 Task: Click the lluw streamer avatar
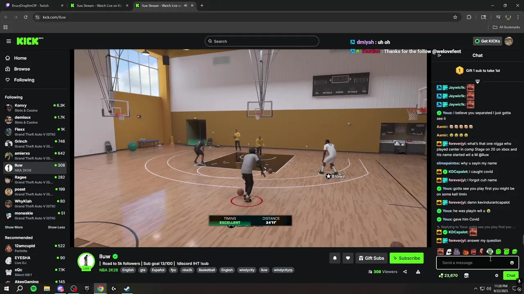(x=86, y=262)
